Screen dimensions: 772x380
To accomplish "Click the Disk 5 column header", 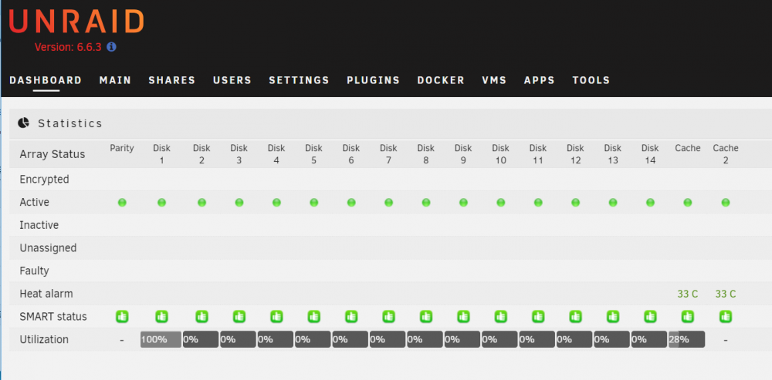I will (x=313, y=154).
